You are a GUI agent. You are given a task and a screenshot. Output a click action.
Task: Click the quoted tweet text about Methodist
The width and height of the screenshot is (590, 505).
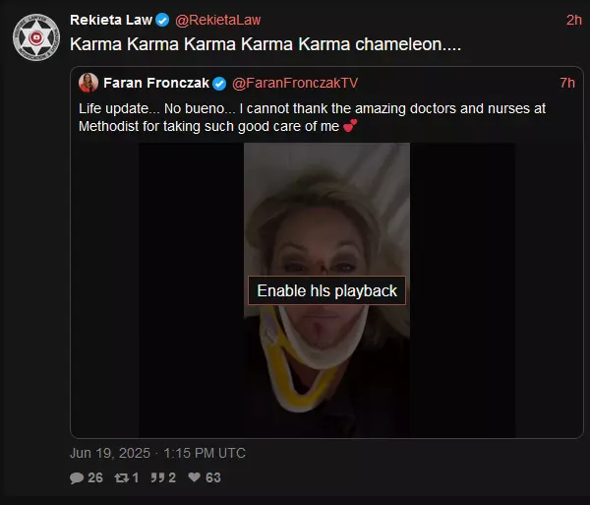(312, 117)
